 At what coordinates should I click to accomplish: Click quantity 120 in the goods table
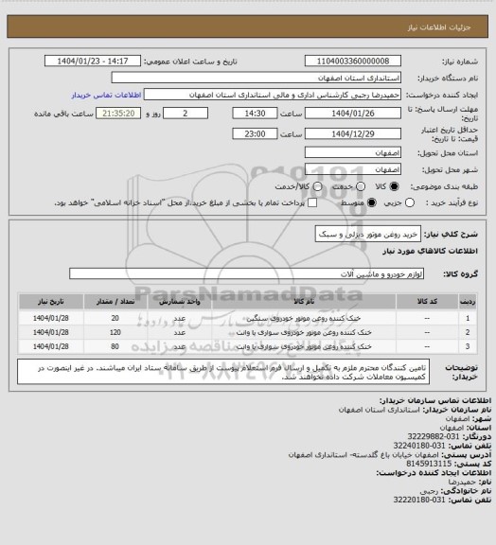point(115,333)
